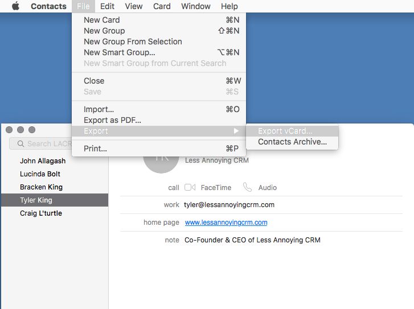The image size is (414, 309).
Task: Open the Window menu
Action: pos(196,6)
